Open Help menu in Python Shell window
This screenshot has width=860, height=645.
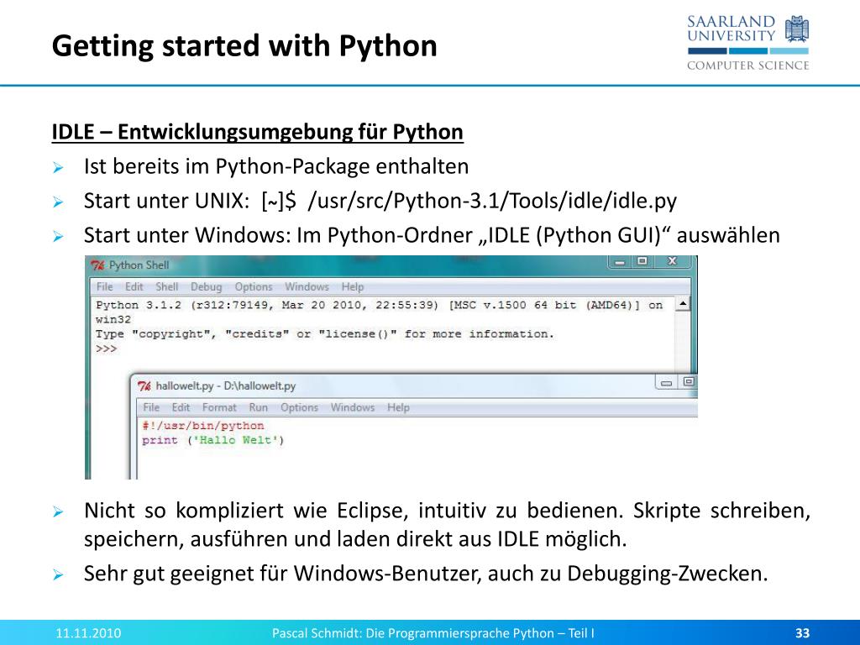coord(353,287)
